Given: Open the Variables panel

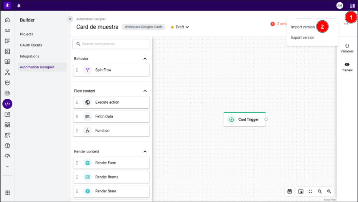Looking at the screenshot, I should pos(347,48).
